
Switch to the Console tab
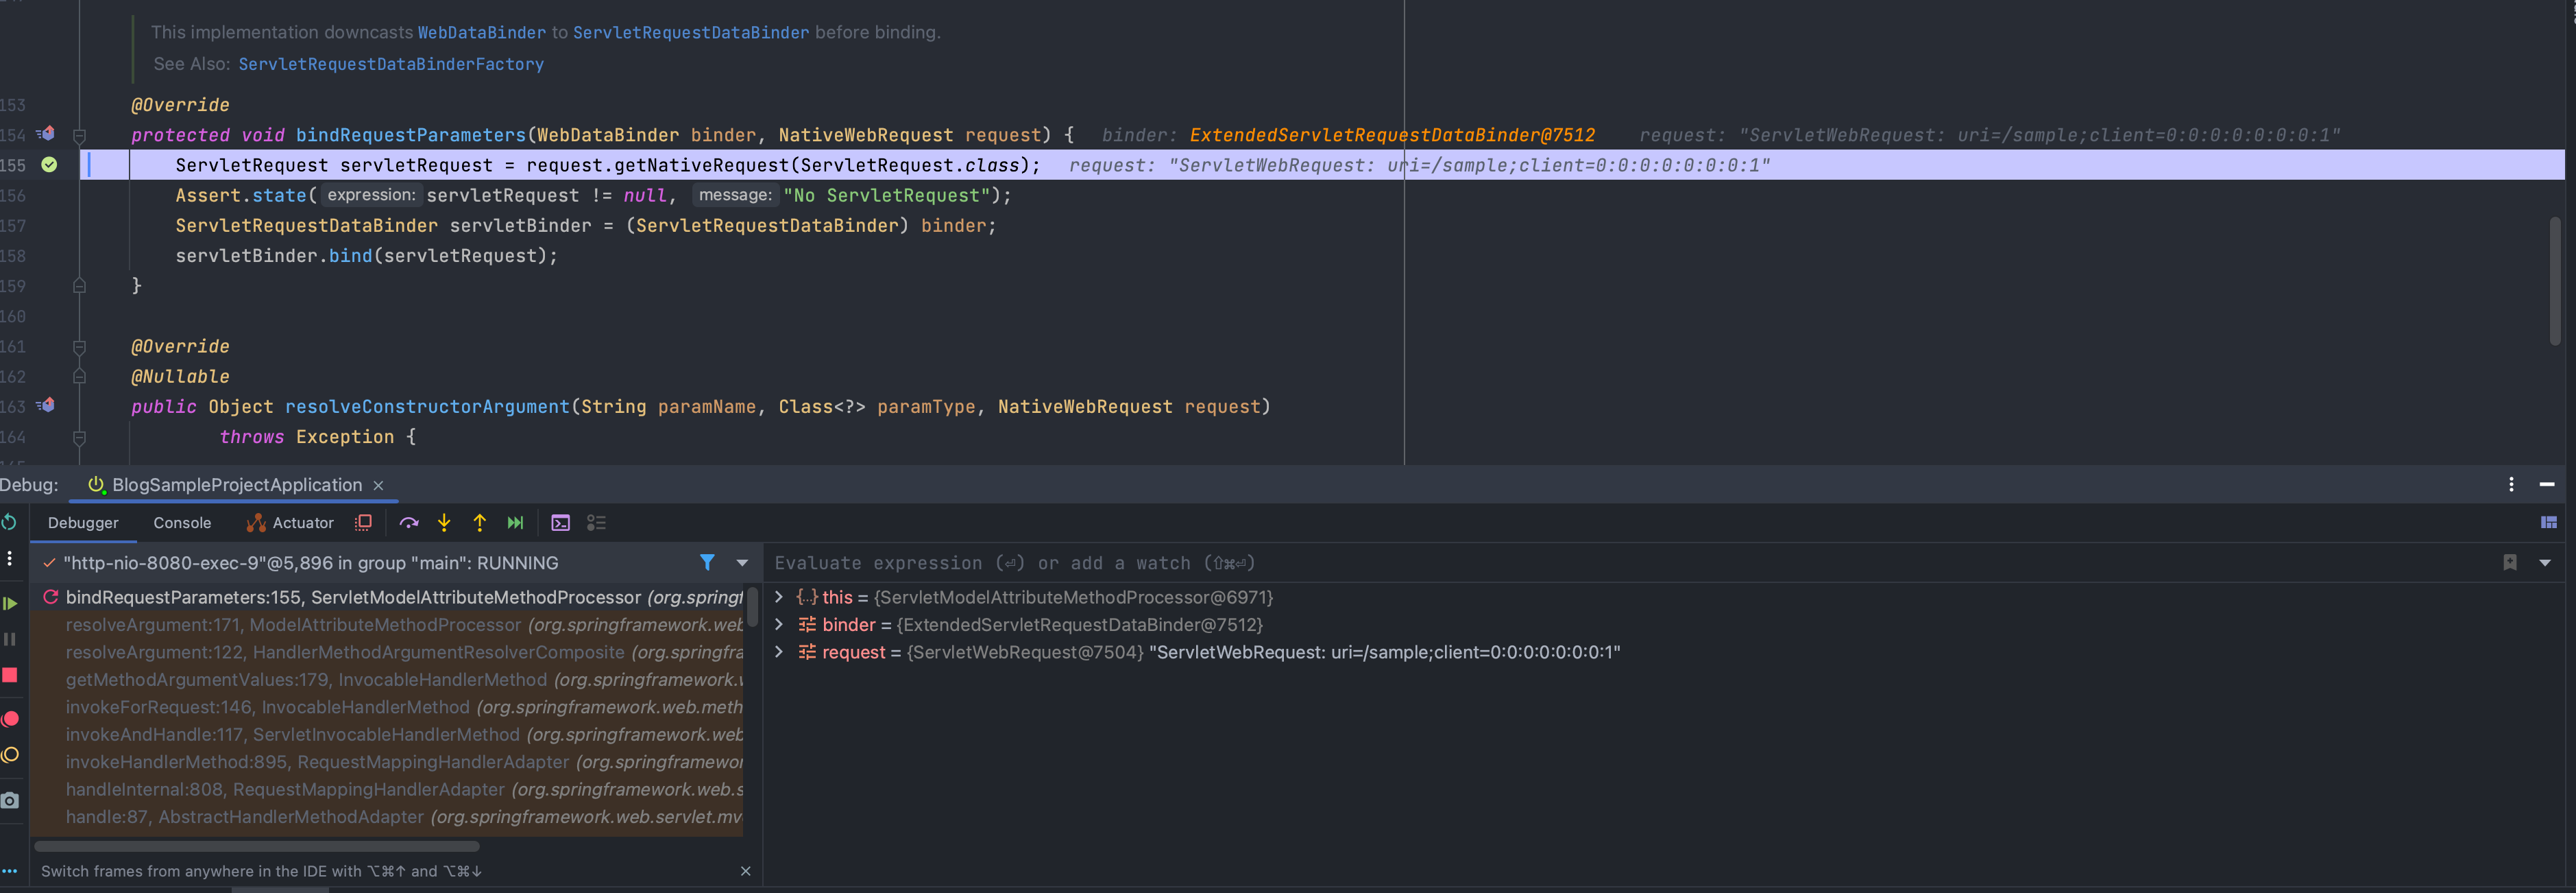click(x=182, y=523)
